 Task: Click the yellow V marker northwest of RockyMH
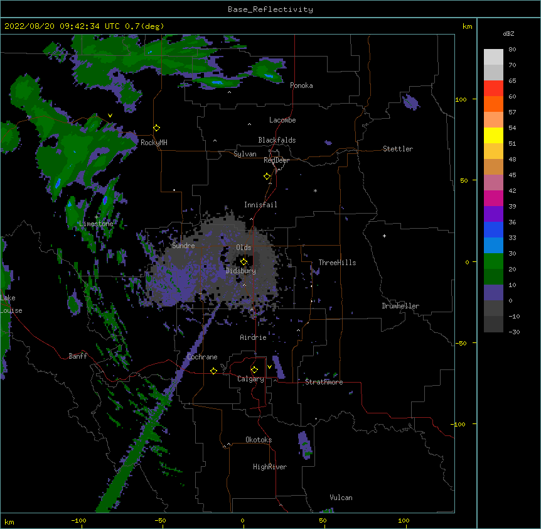pyautogui.click(x=110, y=116)
